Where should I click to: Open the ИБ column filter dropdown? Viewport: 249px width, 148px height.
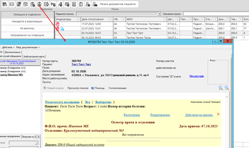124,19
